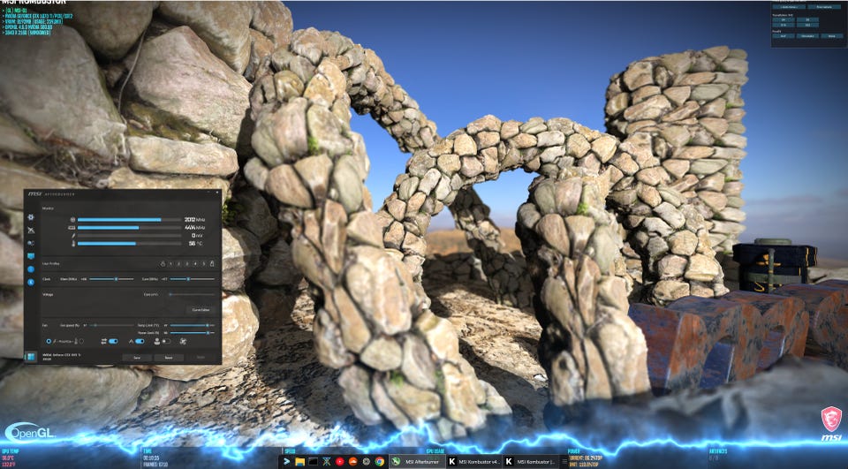Click the middle button of the bottom three in Kombustor's panel
The height and width of the screenshot is (469, 848).
point(807,36)
